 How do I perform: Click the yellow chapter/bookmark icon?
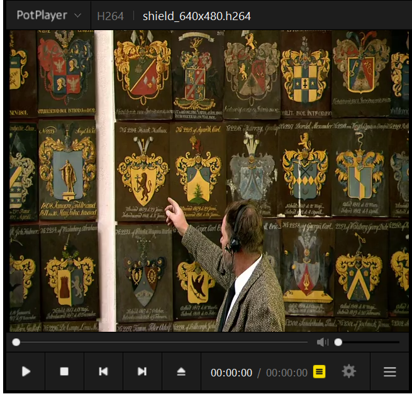(x=320, y=372)
